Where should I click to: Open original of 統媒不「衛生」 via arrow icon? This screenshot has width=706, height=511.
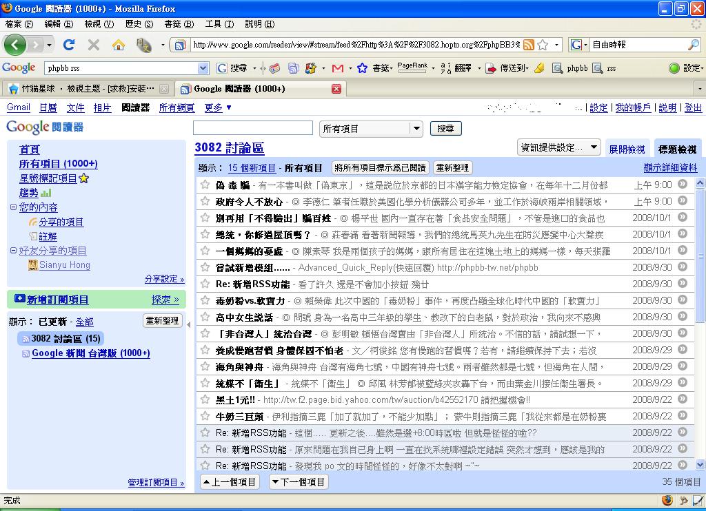[683, 382]
